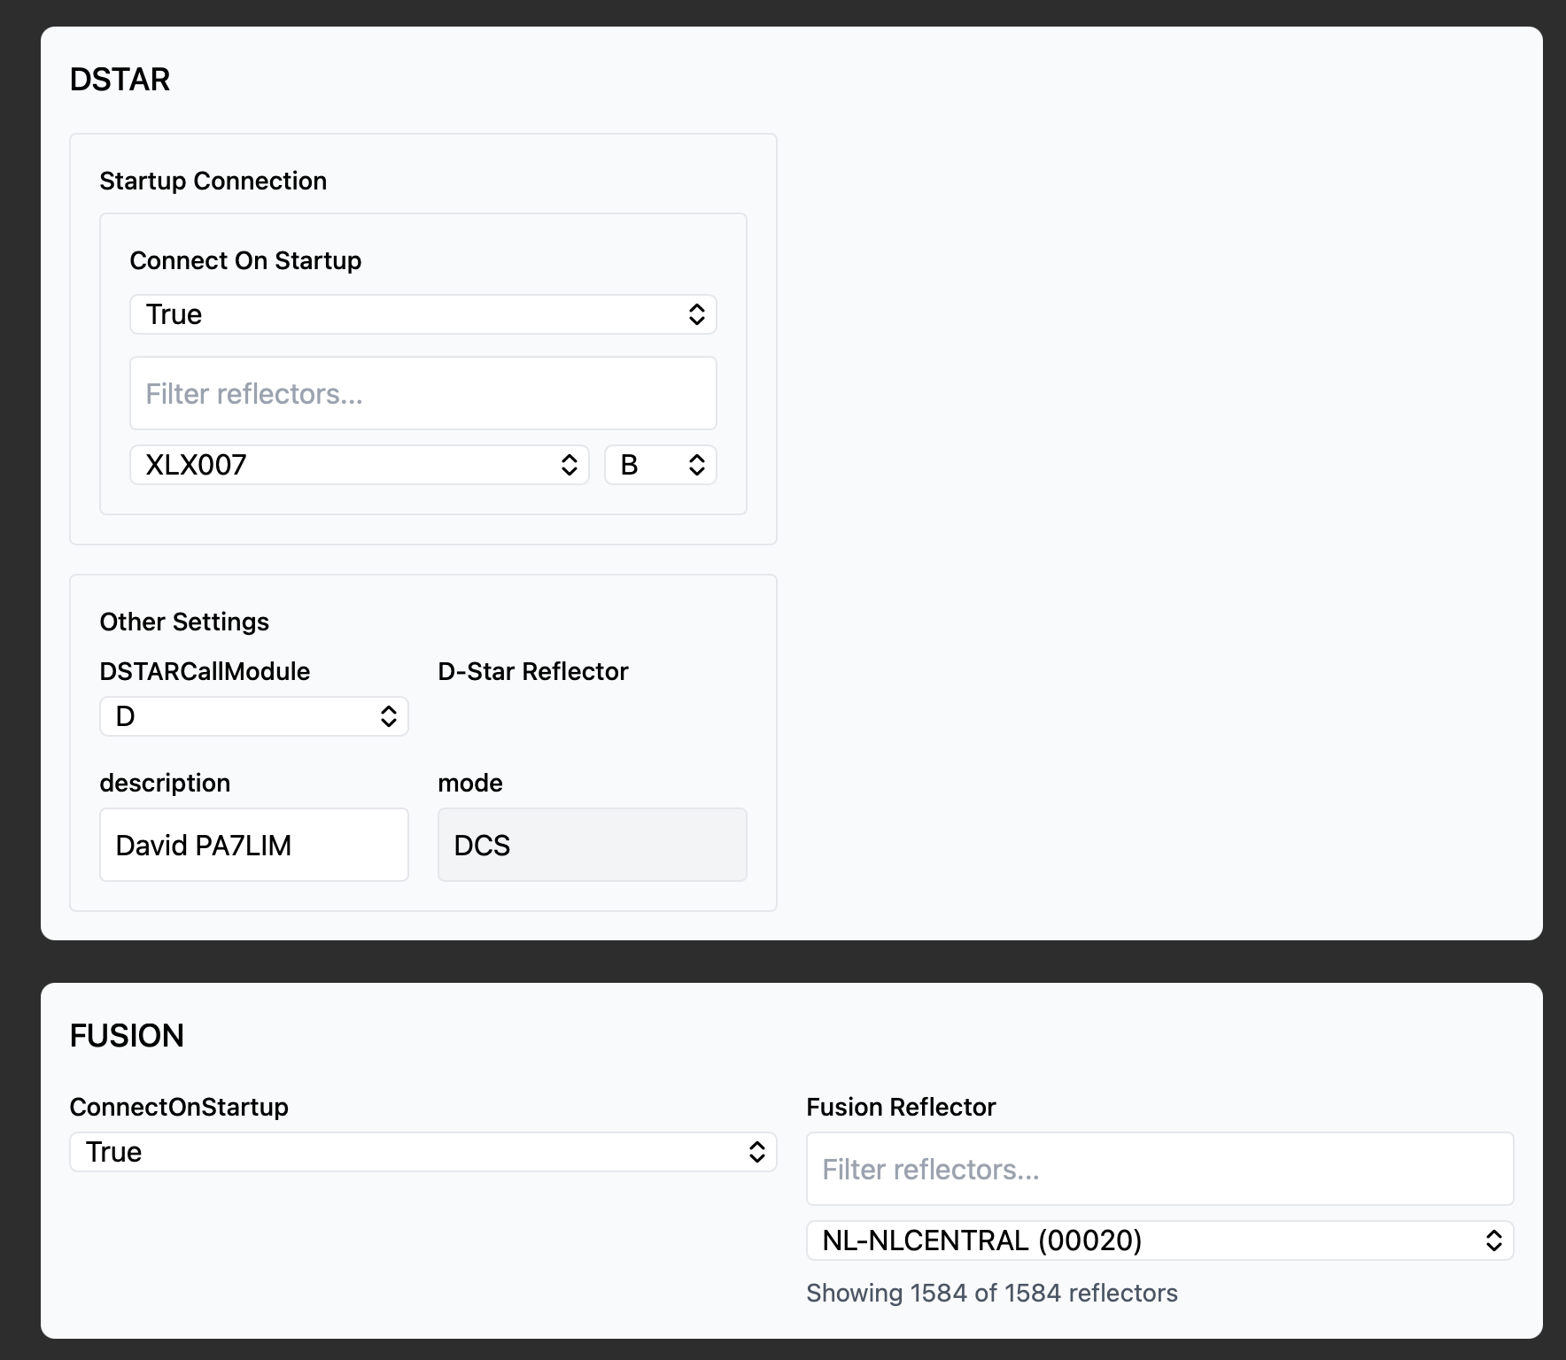The height and width of the screenshot is (1360, 1566).
Task: Click the mode label above DCS
Action: click(x=470, y=783)
